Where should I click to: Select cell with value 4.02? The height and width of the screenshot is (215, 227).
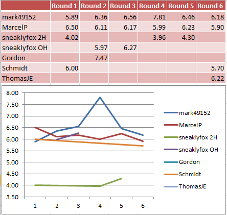(65, 37)
